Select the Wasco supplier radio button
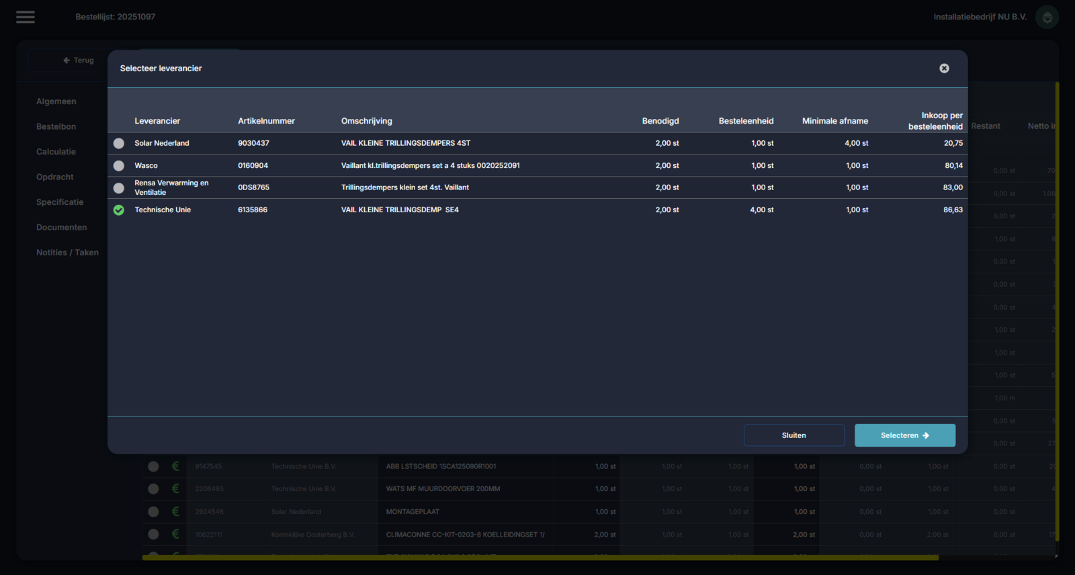This screenshot has width=1075, height=575. coord(119,165)
